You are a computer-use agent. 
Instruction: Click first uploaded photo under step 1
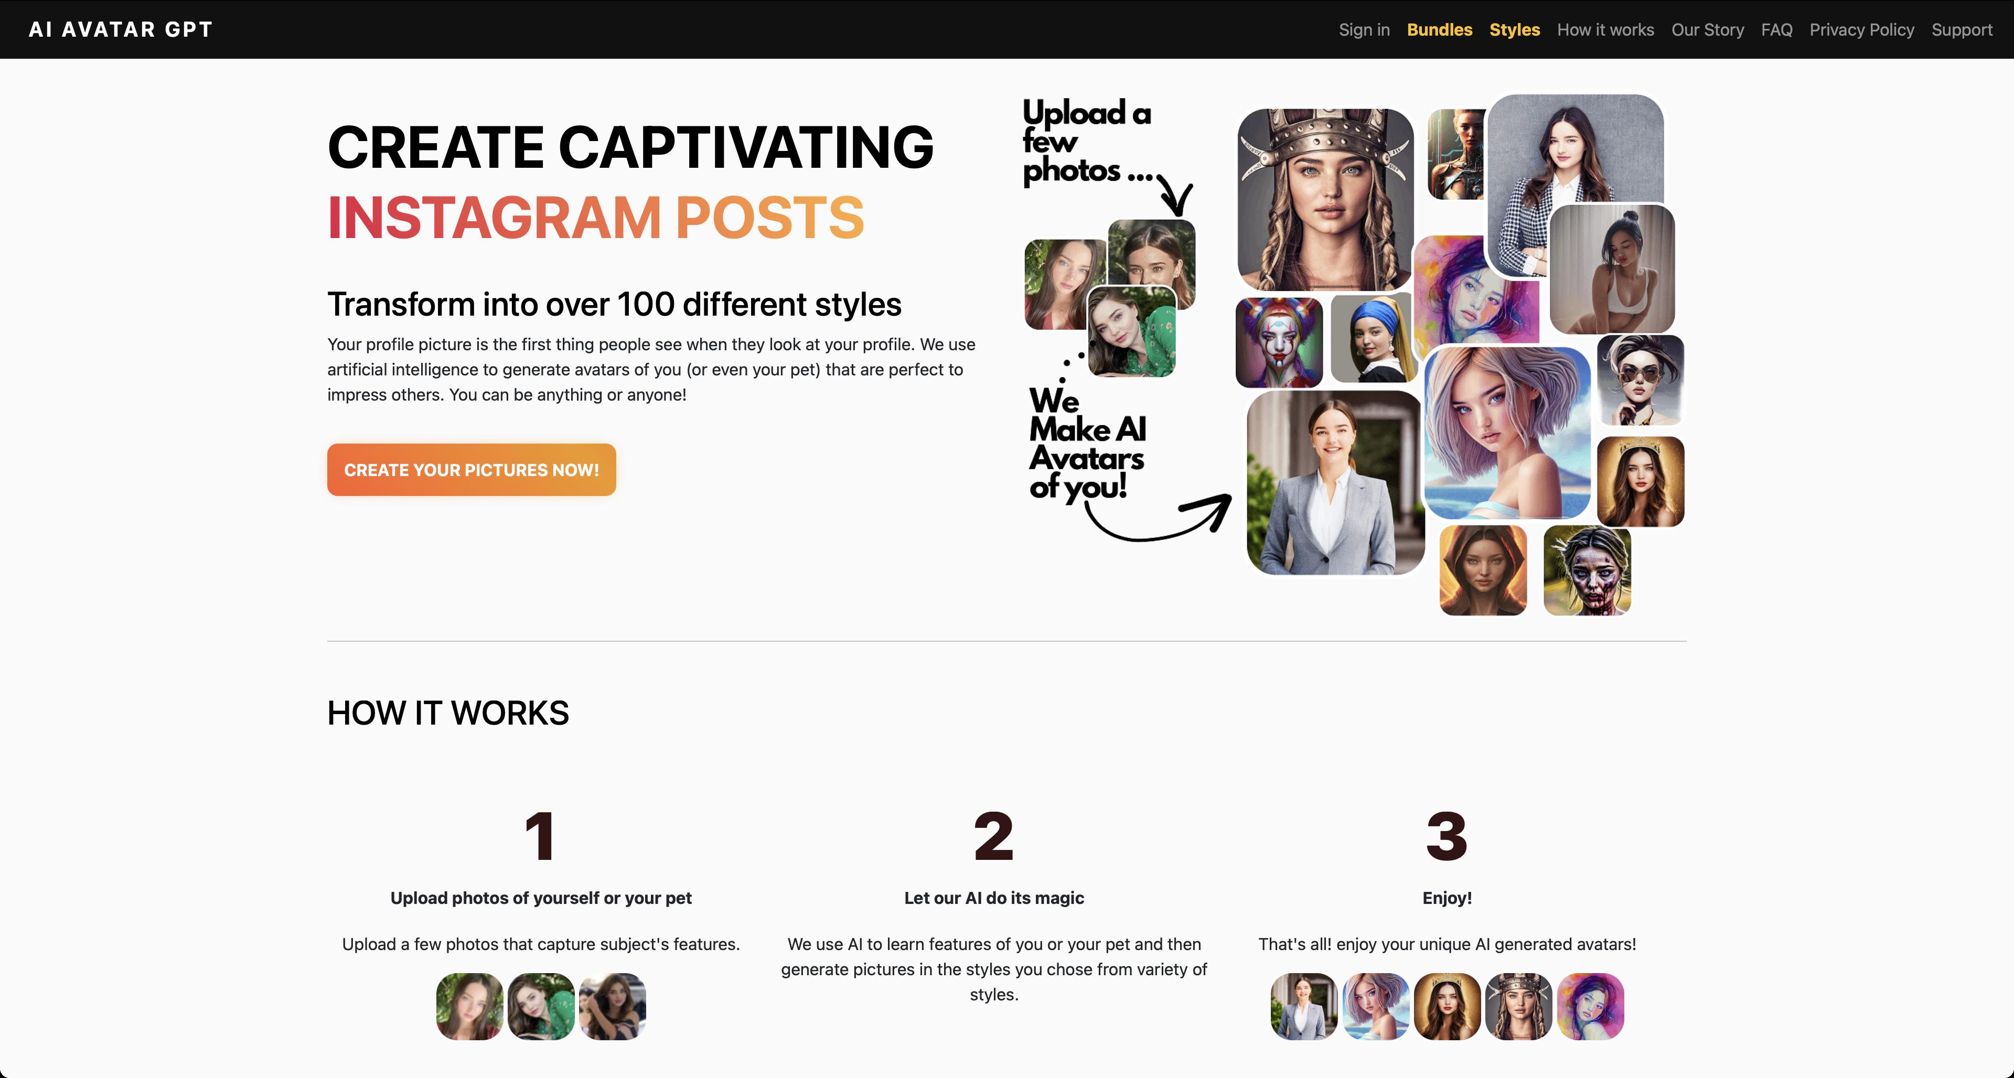pyautogui.click(x=469, y=1006)
